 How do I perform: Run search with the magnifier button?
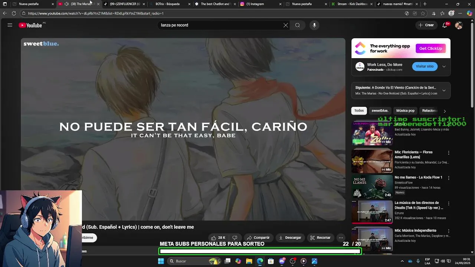click(298, 25)
